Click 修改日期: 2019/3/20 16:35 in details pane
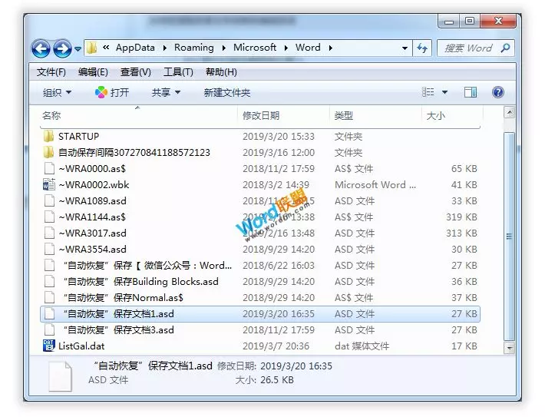This screenshot has width=545, height=417. pos(275,366)
